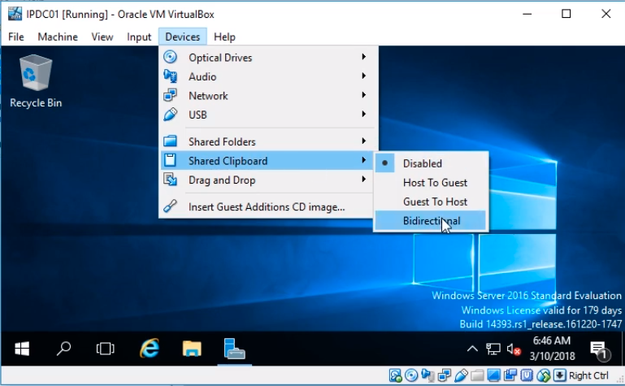Click the hard disk activity status icon

tap(395, 375)
